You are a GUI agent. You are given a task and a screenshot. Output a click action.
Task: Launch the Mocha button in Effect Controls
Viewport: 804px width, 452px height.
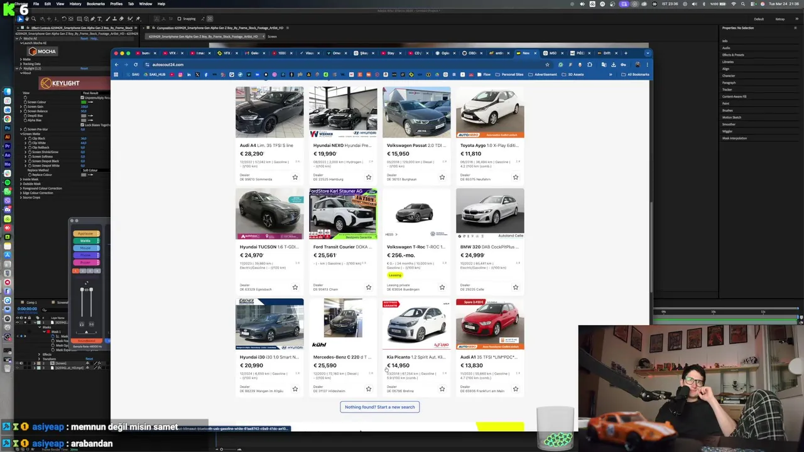click(43, 51)
